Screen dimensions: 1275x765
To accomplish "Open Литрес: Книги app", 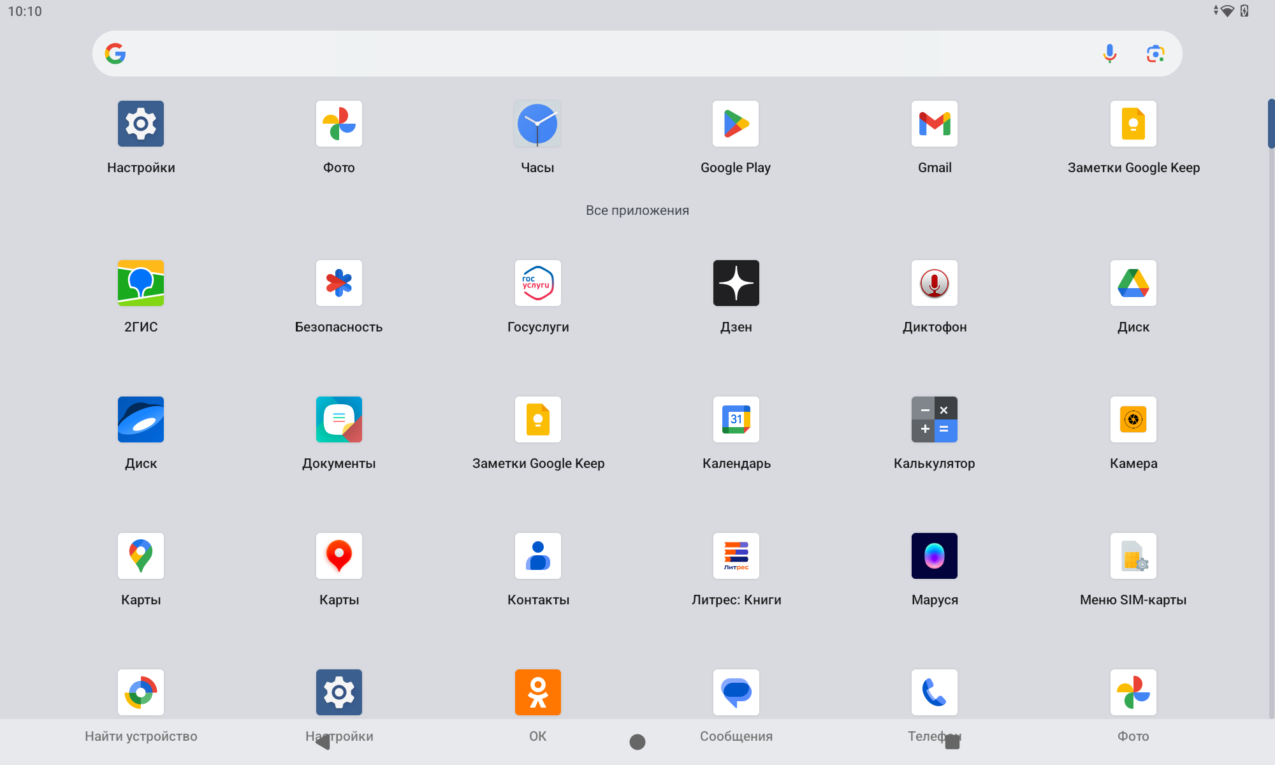I will (736, 556).
